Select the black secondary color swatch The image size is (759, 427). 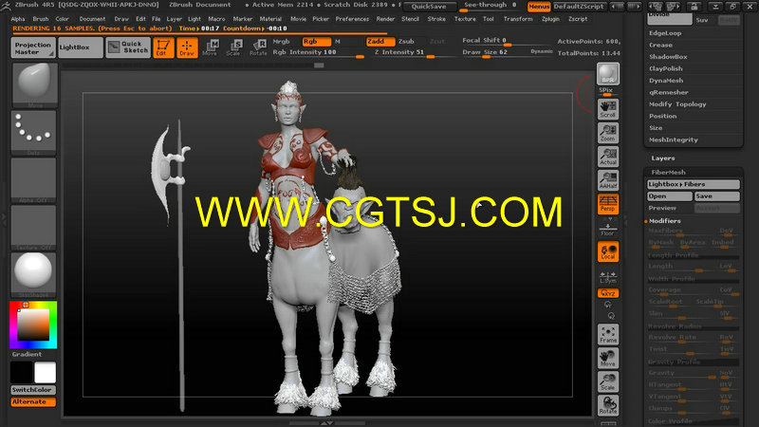coord(22,373)
